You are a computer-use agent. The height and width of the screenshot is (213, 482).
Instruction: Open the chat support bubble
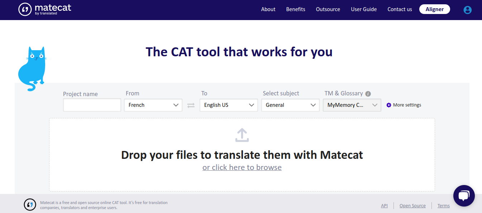pos(464,196)
